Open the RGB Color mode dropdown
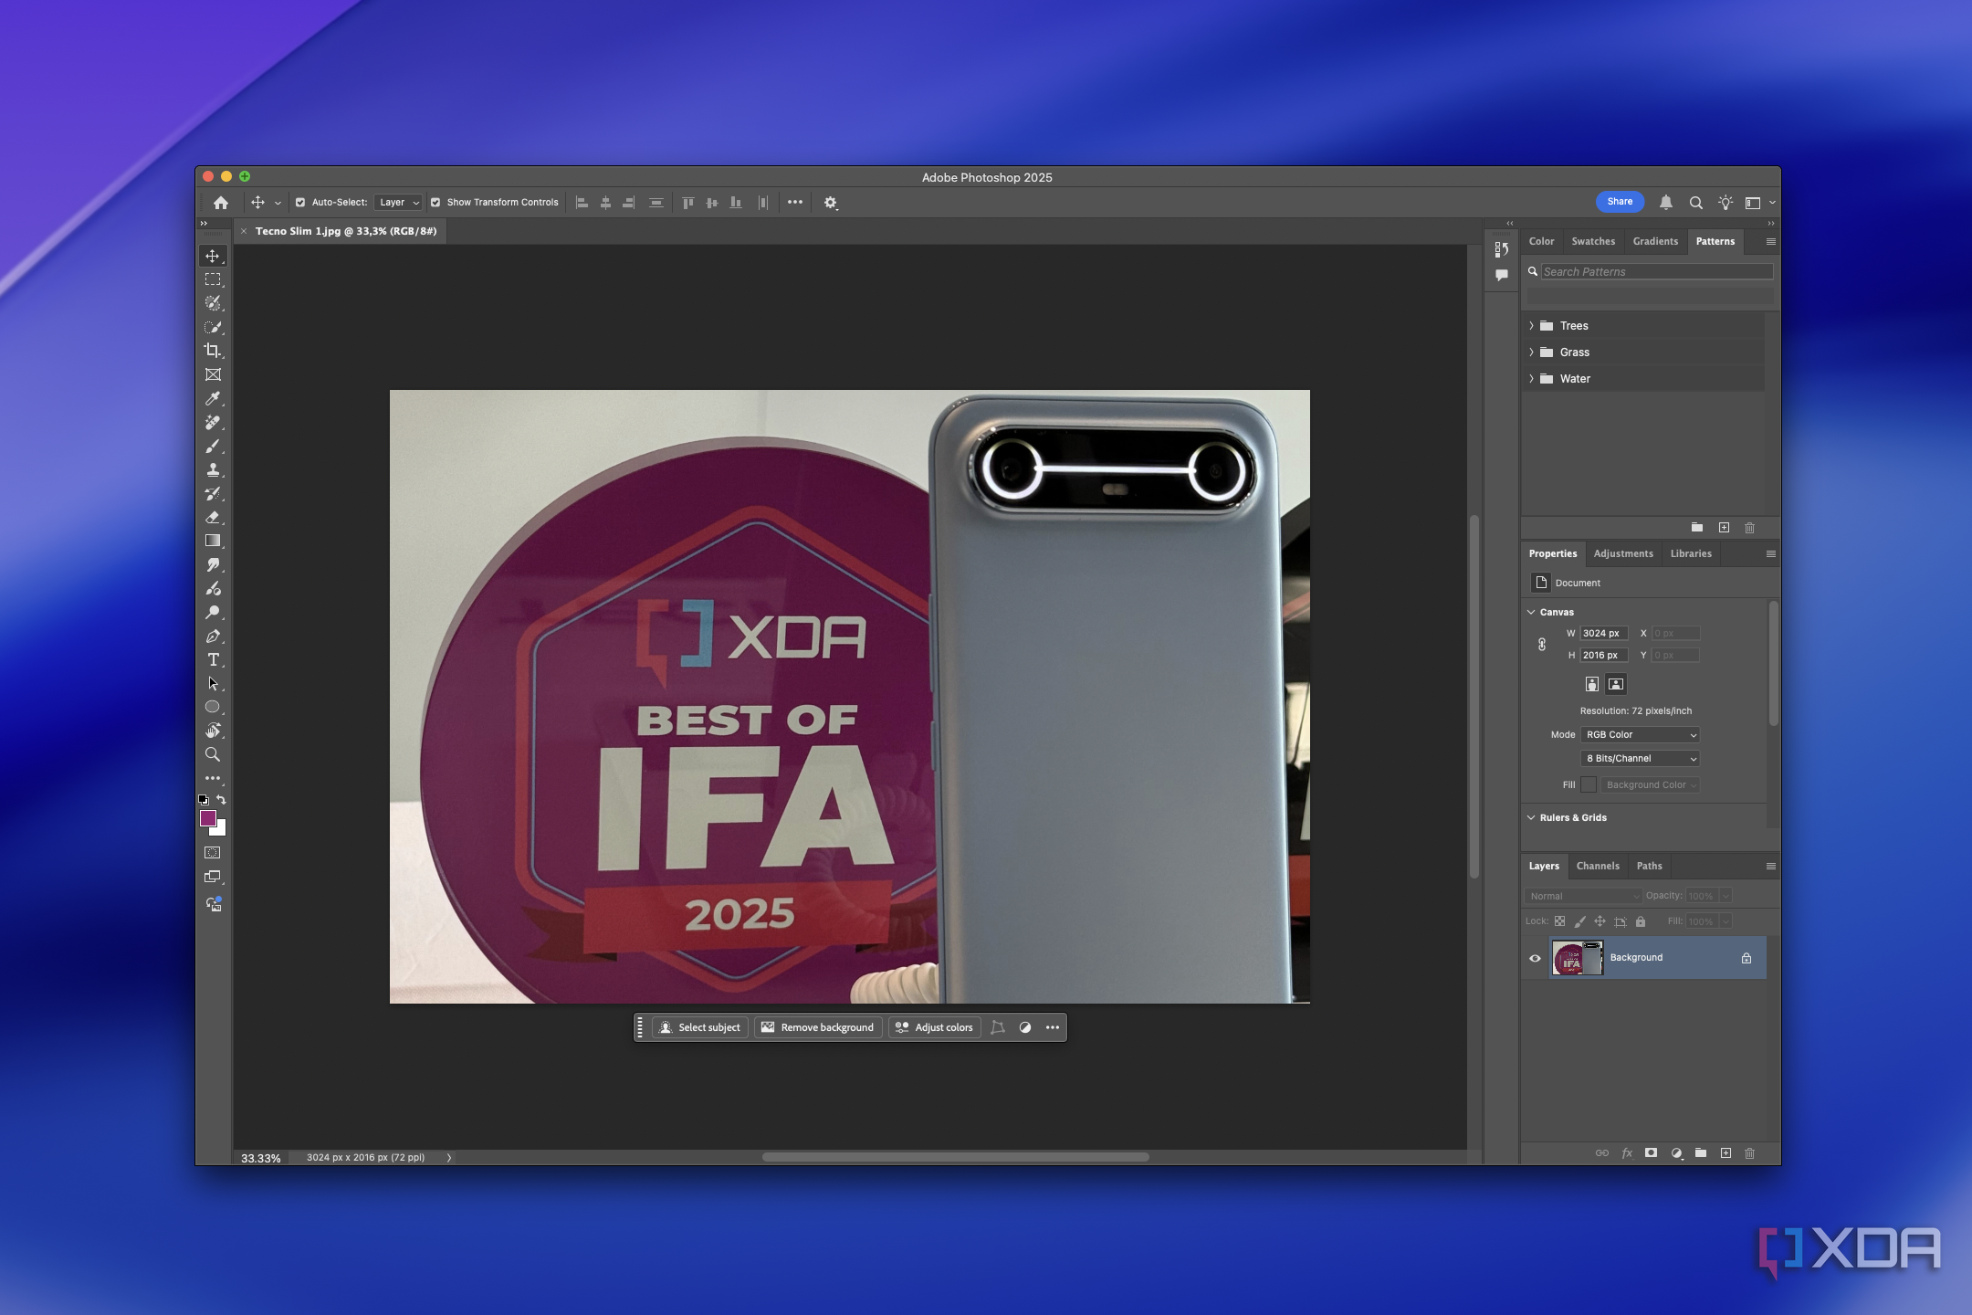1972x1315 pixels. [1641, 735]
